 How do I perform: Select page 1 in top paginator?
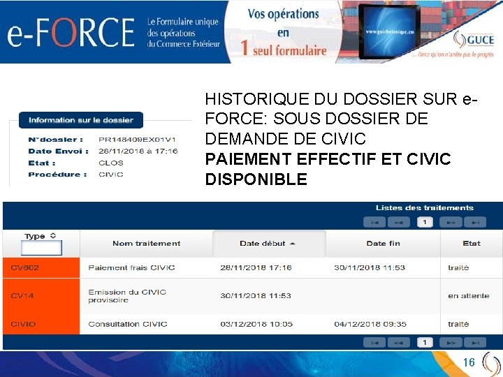(x=425, y=222)
